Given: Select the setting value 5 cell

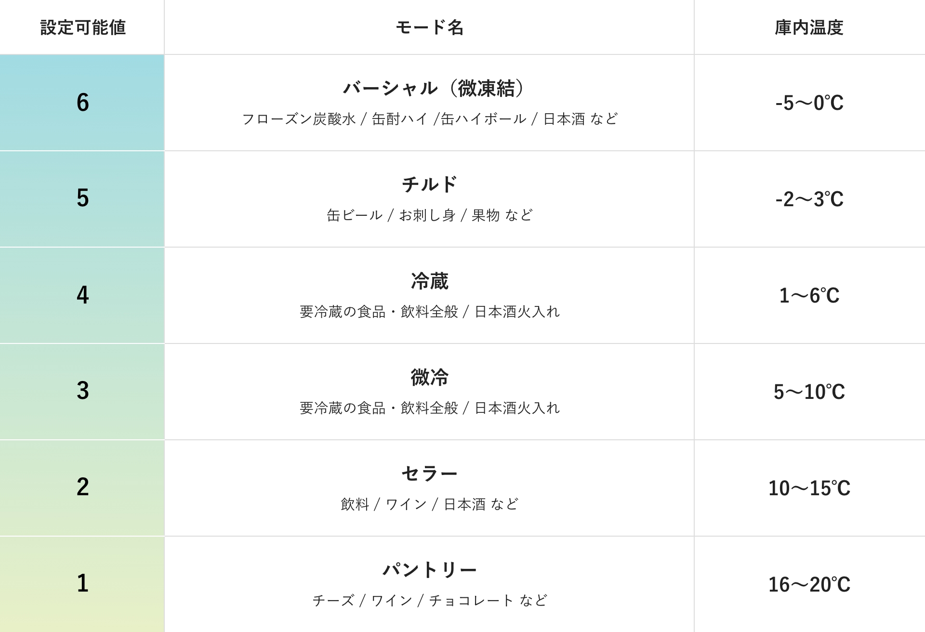Looking at the screenshot, I should coord(82,198).
